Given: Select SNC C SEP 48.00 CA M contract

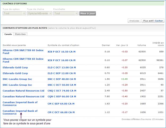Looking at the screenshot, I should 62,79.
